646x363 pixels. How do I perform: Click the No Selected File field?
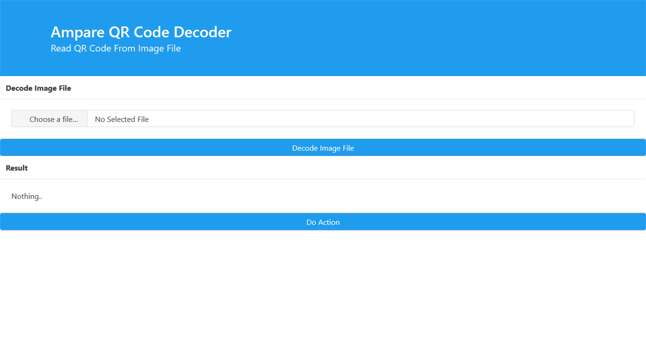coord(361,119)
